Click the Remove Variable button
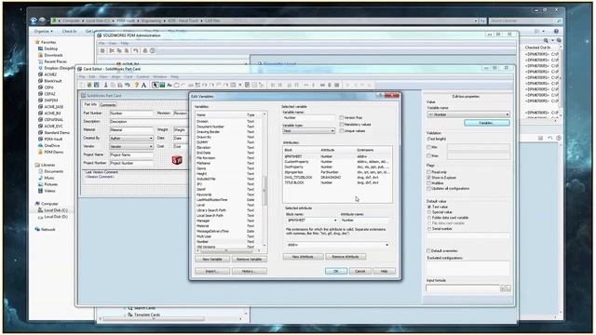Screen dimensions: 596x335 249,259
